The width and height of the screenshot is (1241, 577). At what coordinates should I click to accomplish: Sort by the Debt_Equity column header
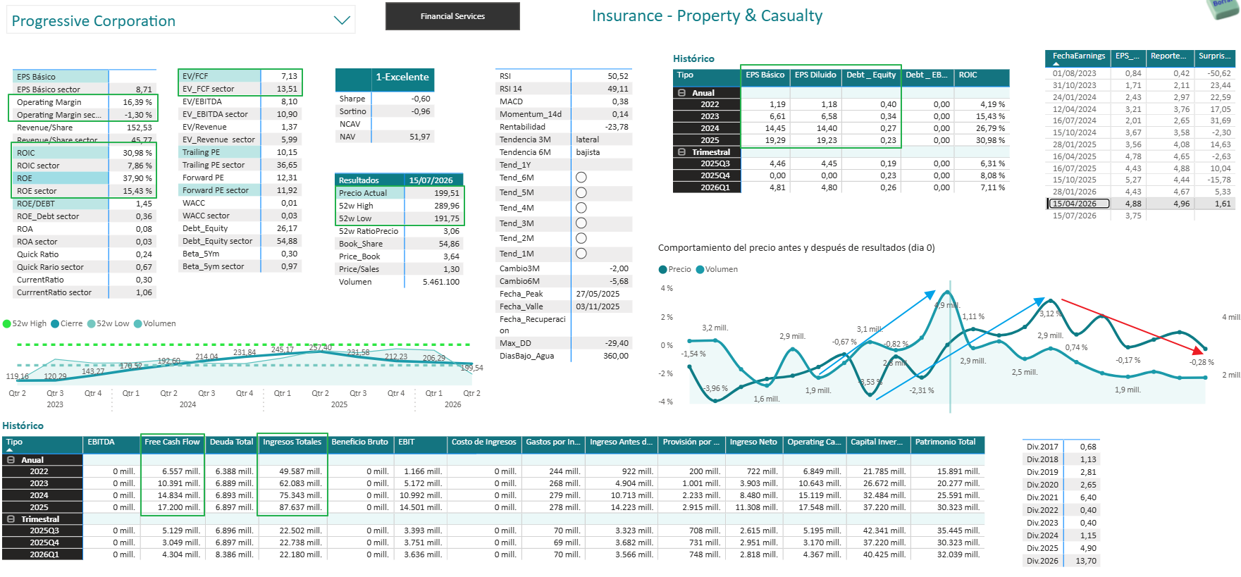point(871,75)
